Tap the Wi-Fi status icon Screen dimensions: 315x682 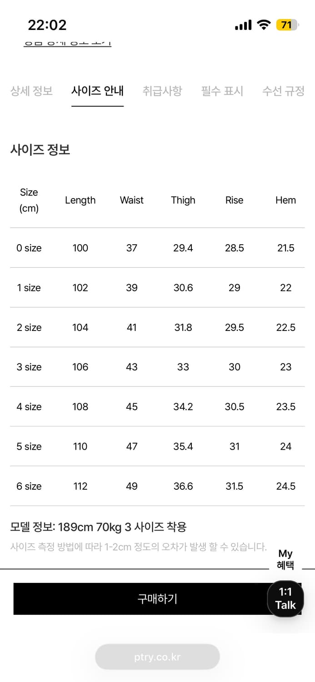click(x=264, y=25)
